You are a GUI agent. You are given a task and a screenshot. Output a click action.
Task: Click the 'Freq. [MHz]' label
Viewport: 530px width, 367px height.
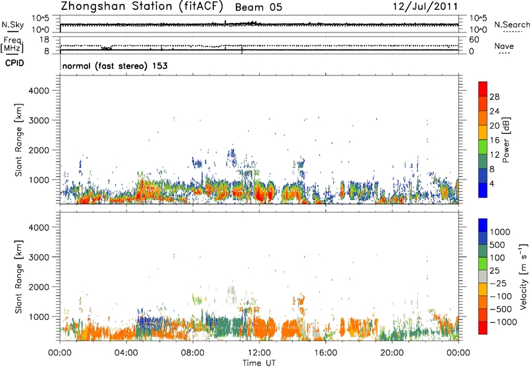point(12,45)
